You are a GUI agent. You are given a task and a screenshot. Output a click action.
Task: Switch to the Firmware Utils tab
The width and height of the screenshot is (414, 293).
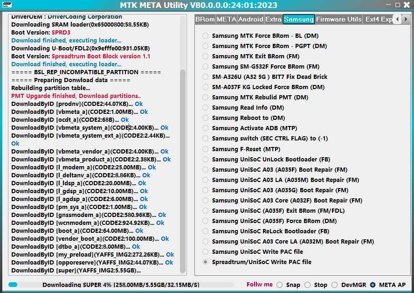click(x=339, y=19)
